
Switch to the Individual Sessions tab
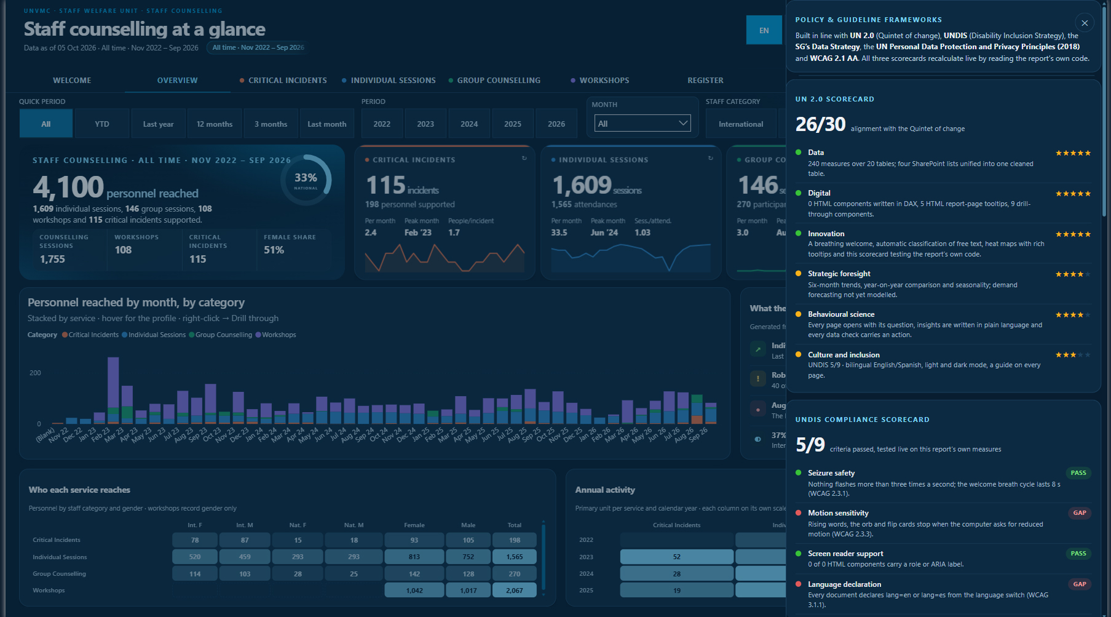(389, 81)
